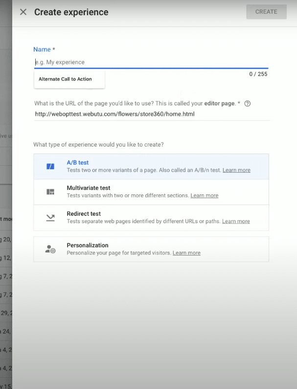Pick the Redirect test title

point(84,214)
